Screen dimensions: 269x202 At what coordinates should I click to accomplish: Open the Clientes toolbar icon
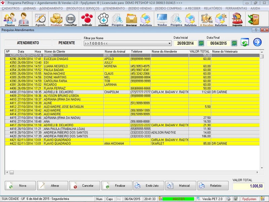click(x=10, y=19)
